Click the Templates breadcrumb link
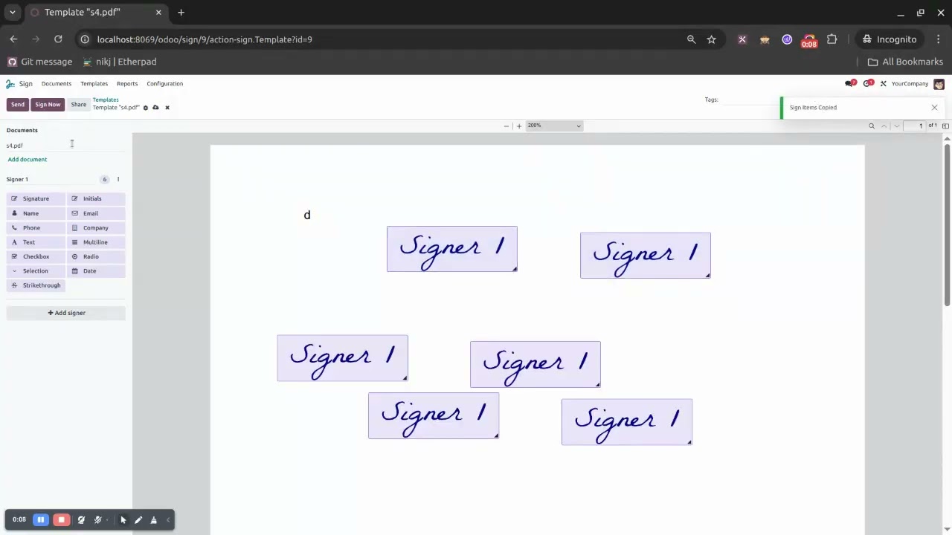The width and height of the screenshot is (952, 535). click(x=106, y=100)
